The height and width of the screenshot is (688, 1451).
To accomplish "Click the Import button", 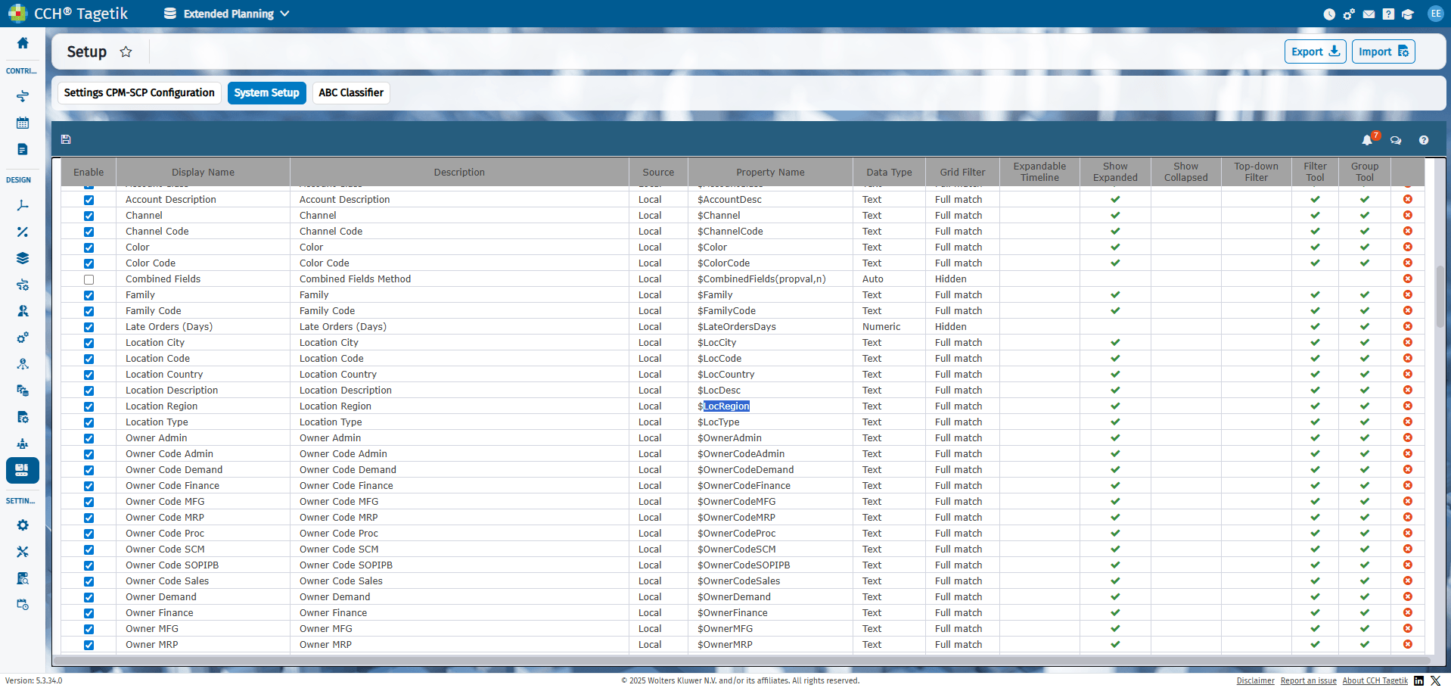I will [1383, 51].
